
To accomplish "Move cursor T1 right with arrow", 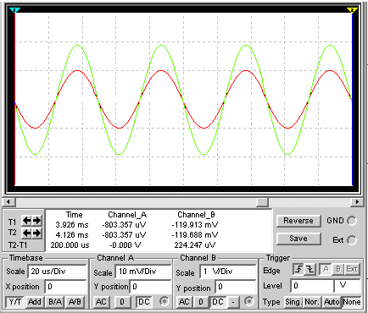I will (x=37, y=221).
